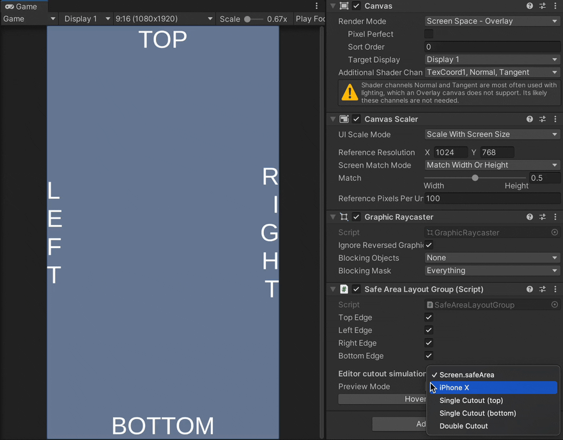The height and width of the screenshot is (440, 563).
Task: Click the Safe Area Layout Group script icon
Action: [x=344, y=289]
